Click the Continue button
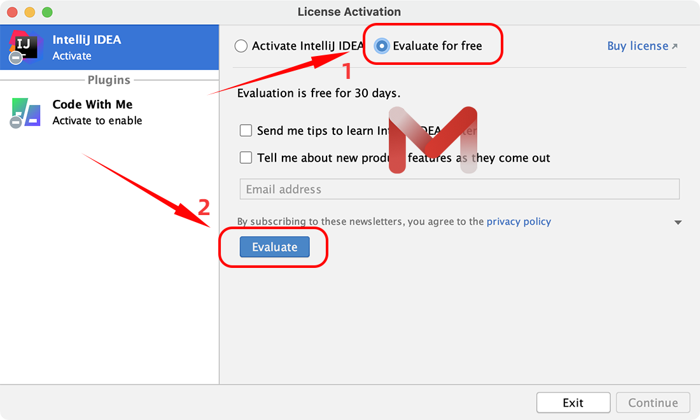 tap(653, 403)
